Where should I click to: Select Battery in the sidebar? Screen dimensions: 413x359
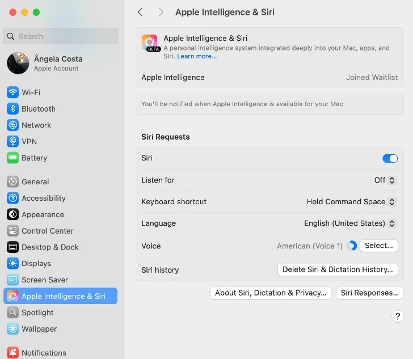point(60,158)
